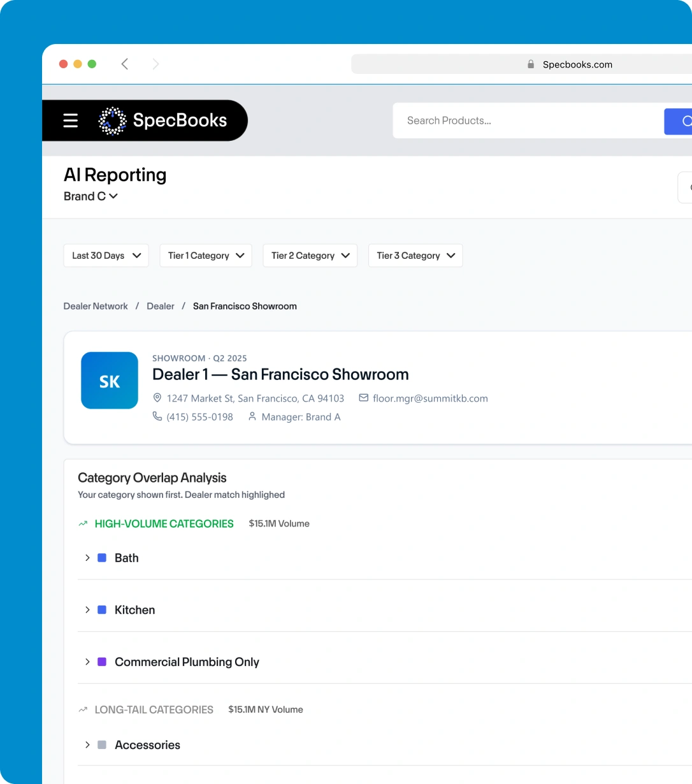Click the SHOWROOM · Q2 2025 label
This screenshot has width=692, height=784.
coord(199,358)
